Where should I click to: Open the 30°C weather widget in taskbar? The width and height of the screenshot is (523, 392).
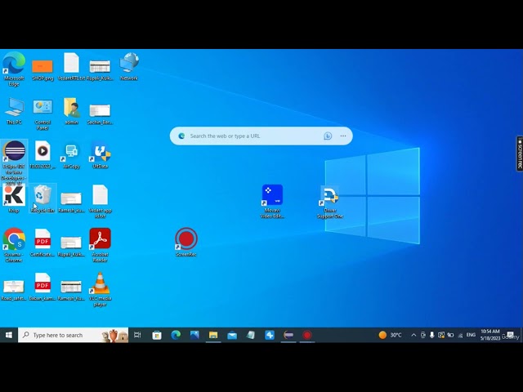click(x=391, y=335)
